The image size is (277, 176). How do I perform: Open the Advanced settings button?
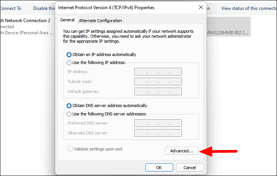181,151
